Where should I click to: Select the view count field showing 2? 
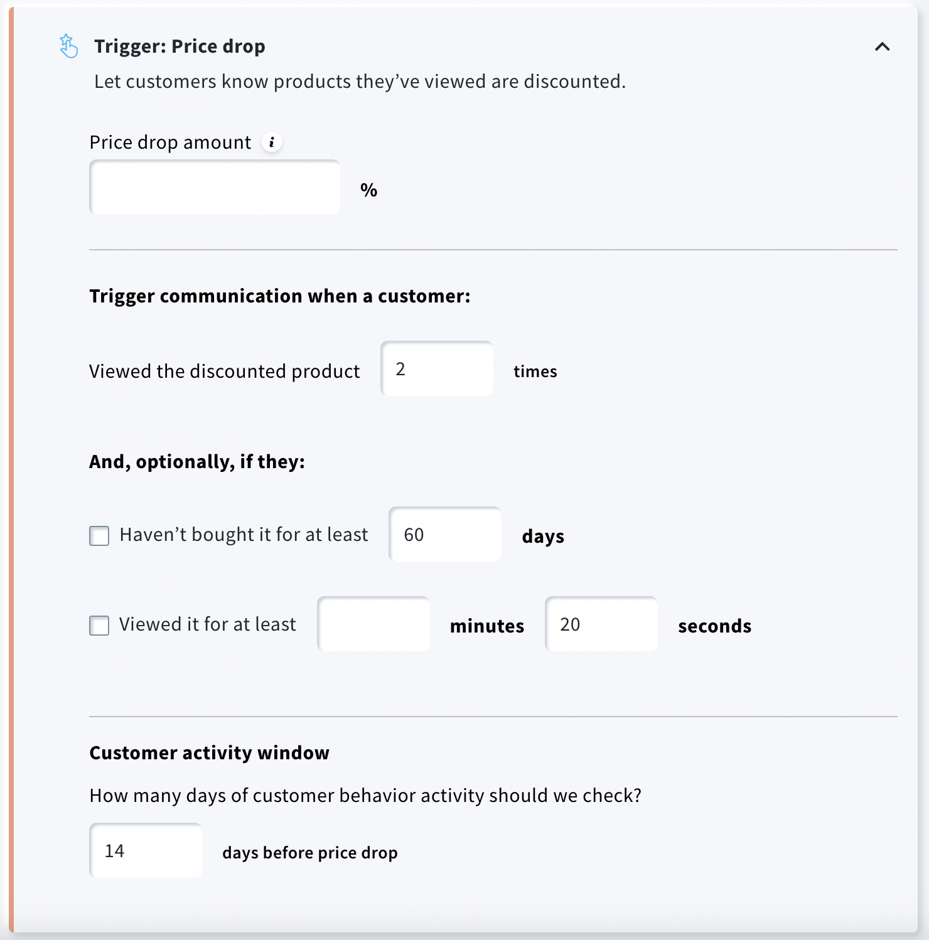(436, 369)
